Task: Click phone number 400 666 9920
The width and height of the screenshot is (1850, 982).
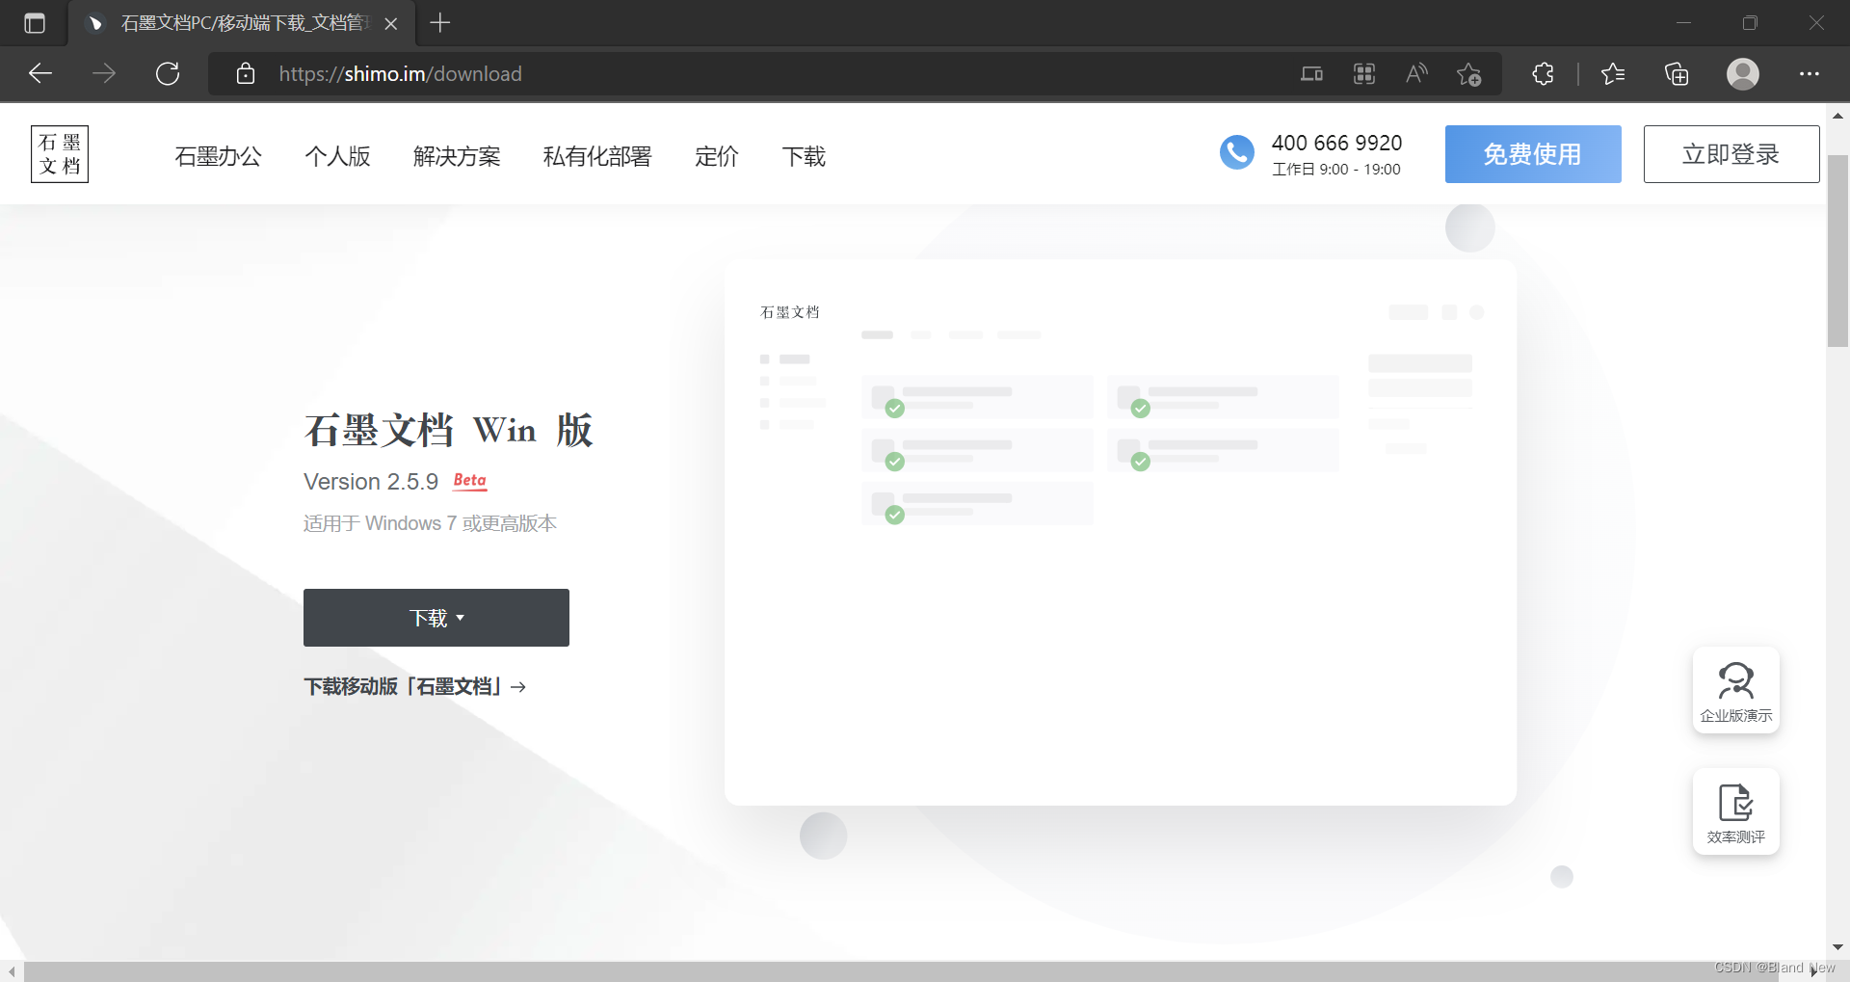Action: tap(1336, 143)
